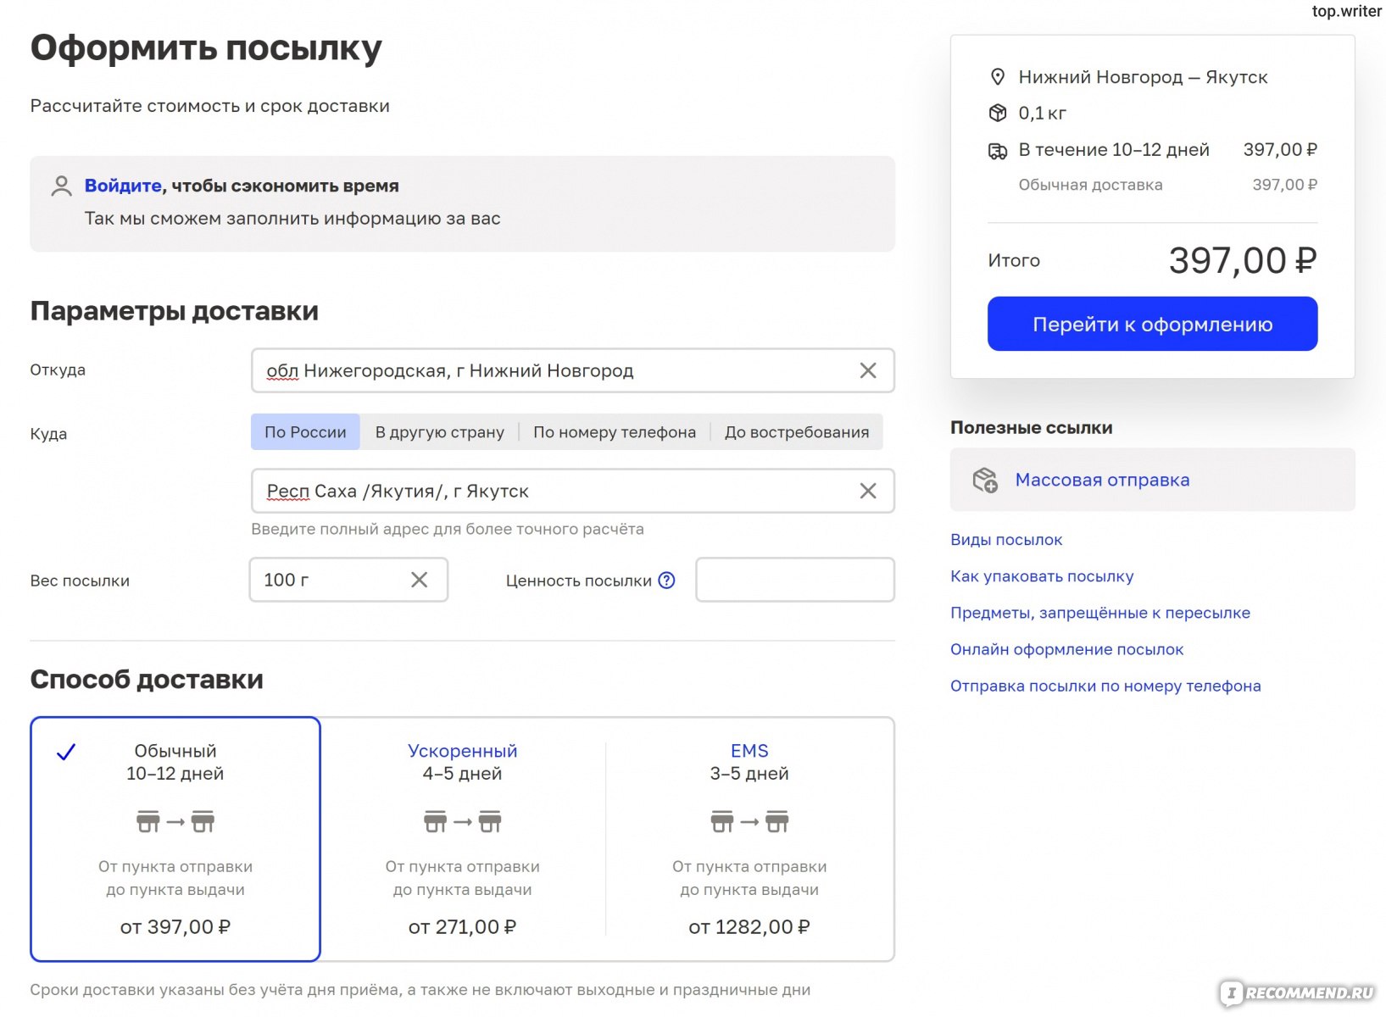Click the от 1282,00 ₽ price
This screenshot has height=1017, width=1386.
749,927
